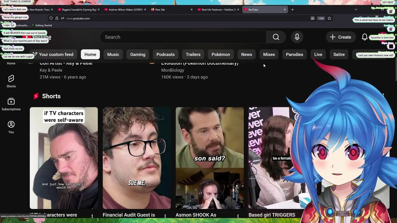Select the Parodies filter chip
The width and height of the screenshot is (397, 223).
(x=294, y=55)
